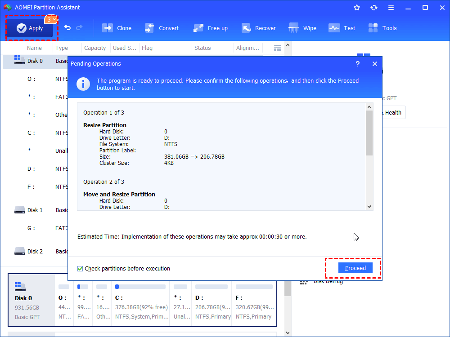Click Disk 1 drive icon in list
The width and height of the screenshot is (450, 337).
(20, 210)
